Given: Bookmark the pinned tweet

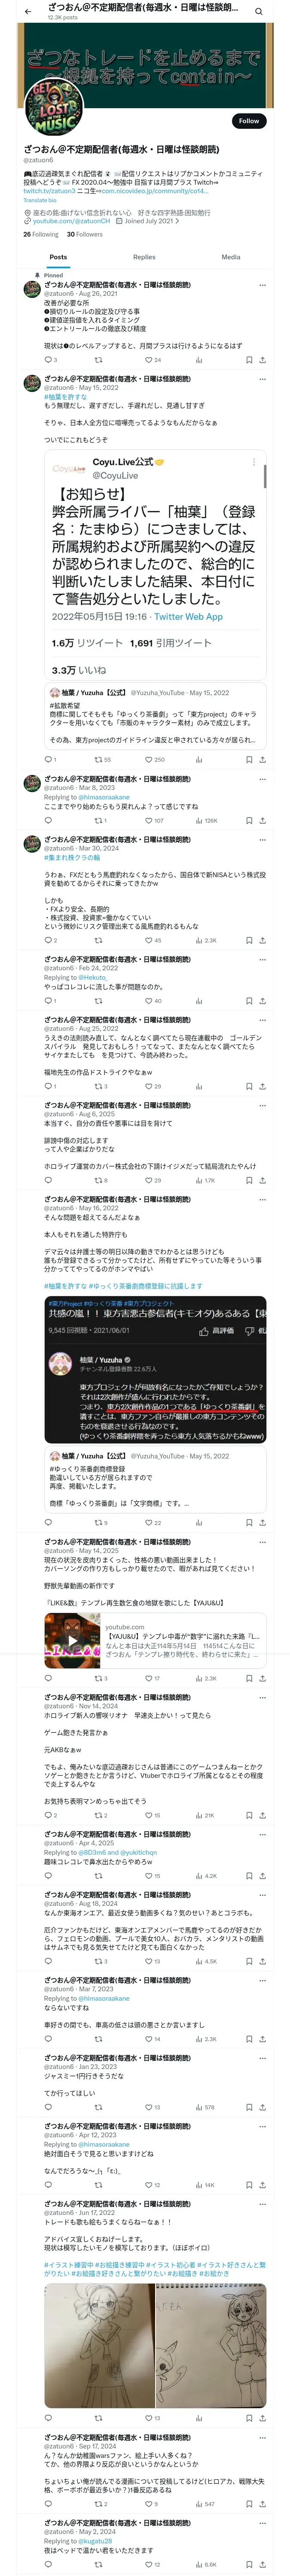Looking at the screenshot, I should click(x=249, y=360).
